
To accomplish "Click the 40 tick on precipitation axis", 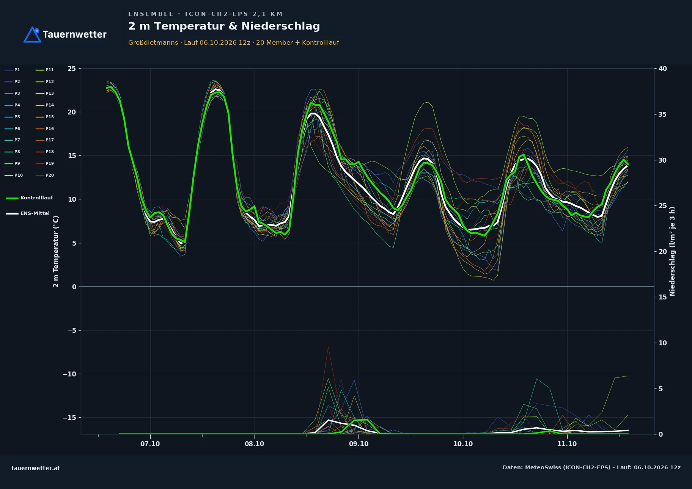I will coord(663,69).
